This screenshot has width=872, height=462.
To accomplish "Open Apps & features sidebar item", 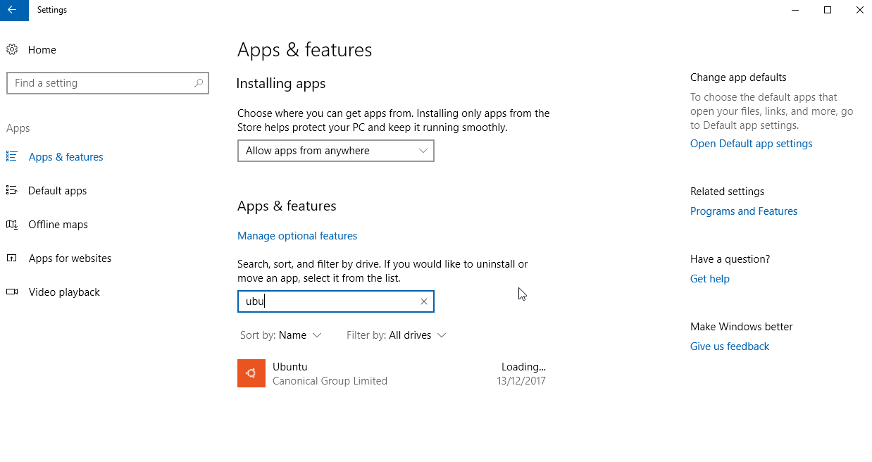I will point(66,157).
